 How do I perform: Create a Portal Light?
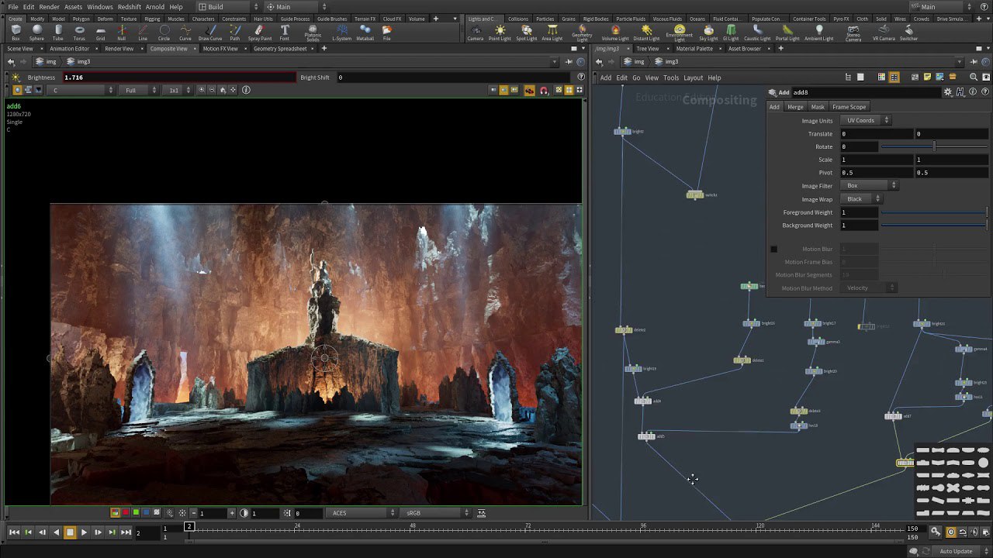tap(787, 33)
